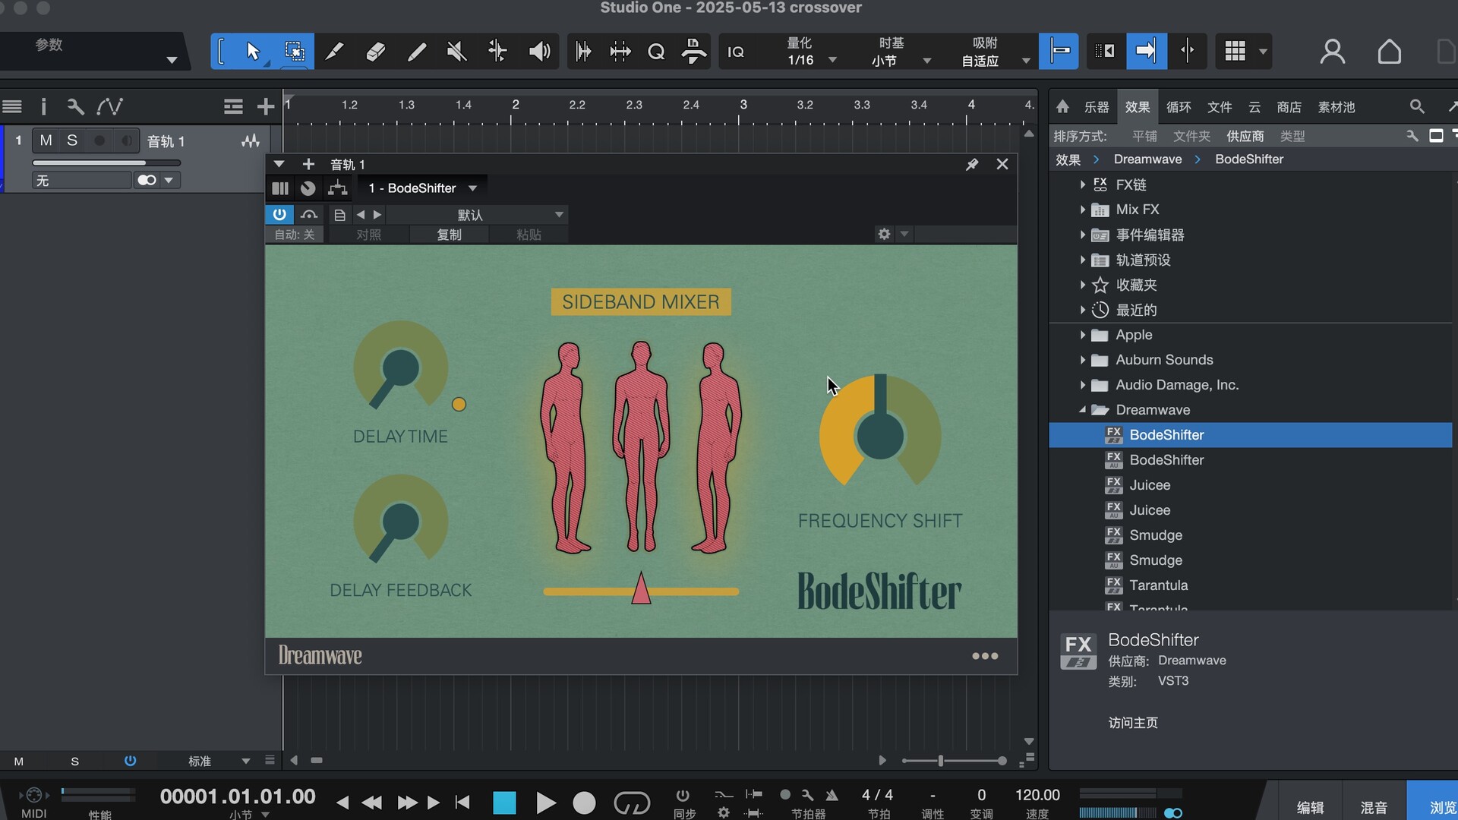
Task: Add a new track with plus icon
Action: point(265,106)
